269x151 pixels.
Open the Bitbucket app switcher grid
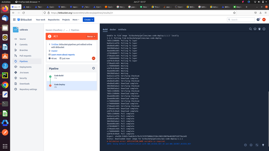[x=14, y=20]
